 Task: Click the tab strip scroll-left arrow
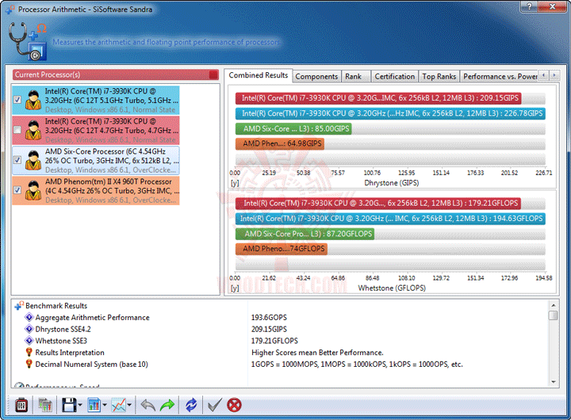pos(544,75)
